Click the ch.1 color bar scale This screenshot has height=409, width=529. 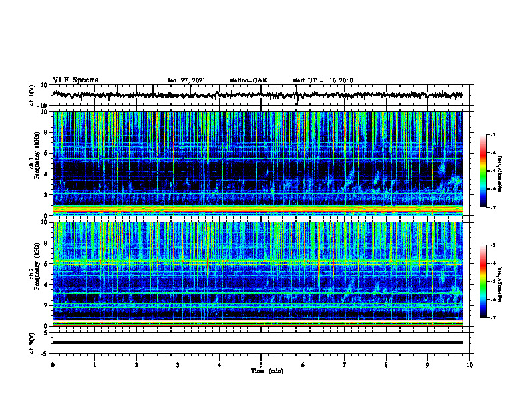pos(483,171)
